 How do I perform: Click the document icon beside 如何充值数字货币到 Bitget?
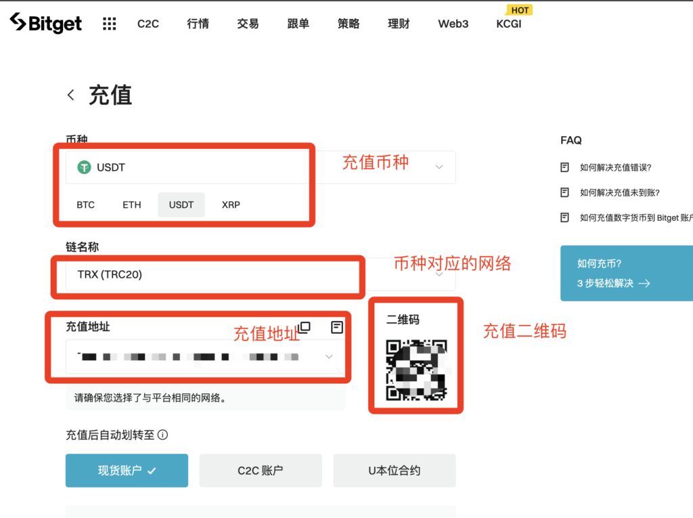[564, 217]
